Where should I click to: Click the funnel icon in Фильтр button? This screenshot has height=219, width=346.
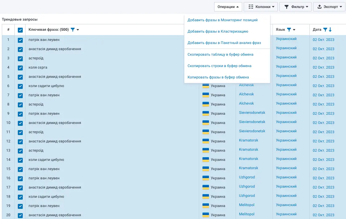(x=286, y=7)
